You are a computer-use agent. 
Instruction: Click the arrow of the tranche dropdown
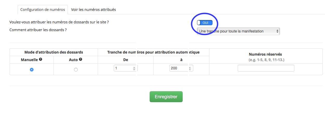pos(277,31)
